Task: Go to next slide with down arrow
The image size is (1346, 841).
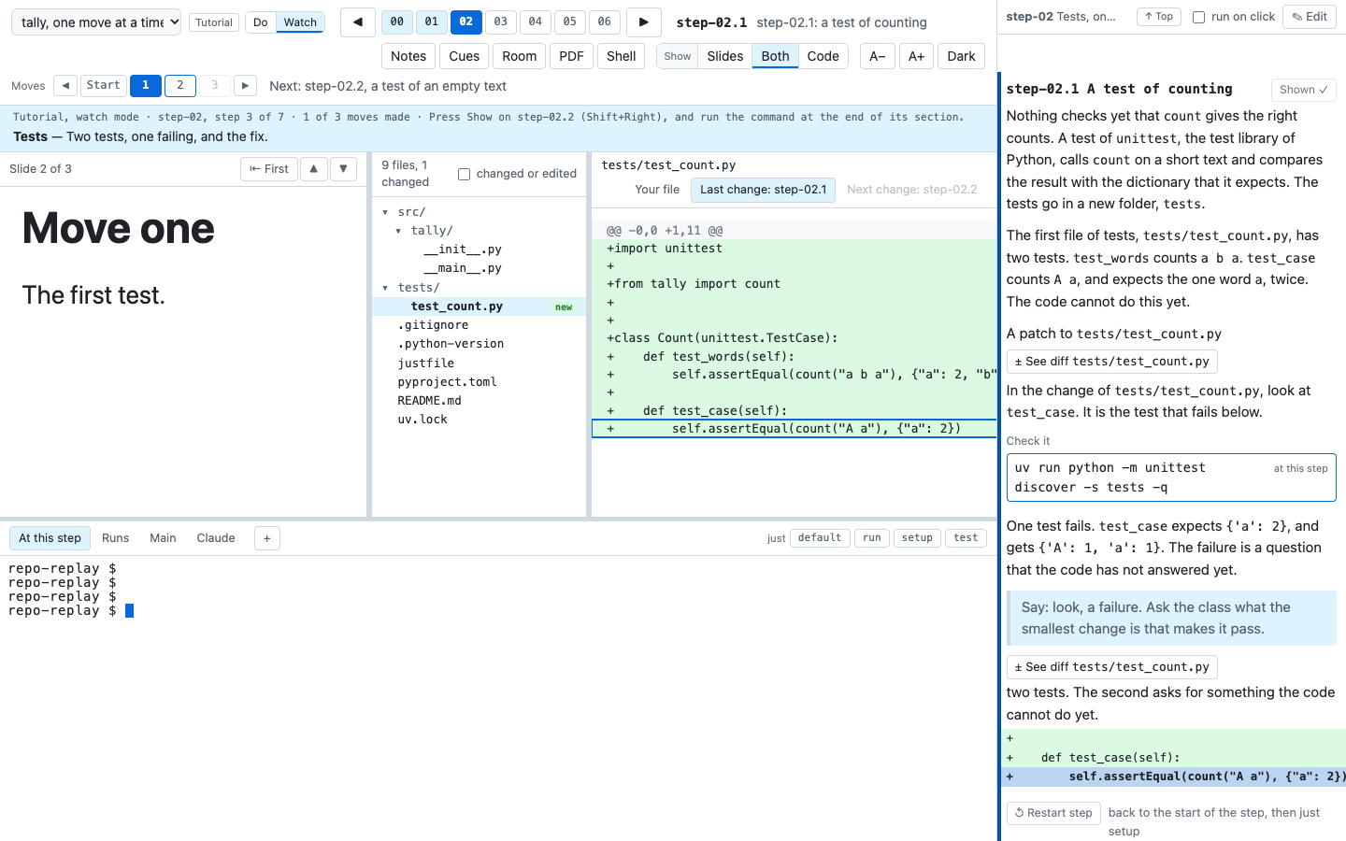Action: pyautogui.click(x=344, y=169)
